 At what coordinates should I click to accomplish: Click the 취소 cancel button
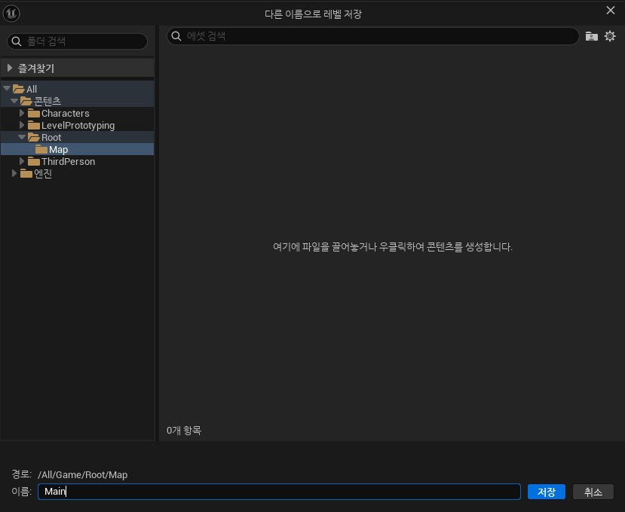pos(593,492)
